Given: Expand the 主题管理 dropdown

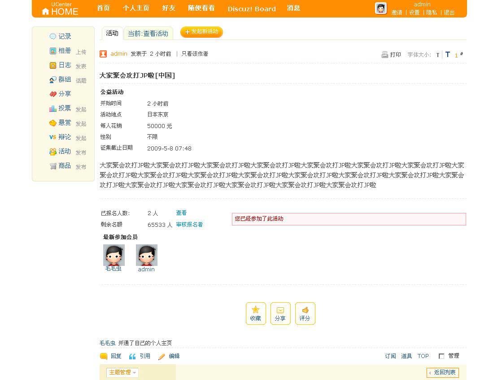Looking at the screenshot, I should pyautogui.click(x=122, y=372).
